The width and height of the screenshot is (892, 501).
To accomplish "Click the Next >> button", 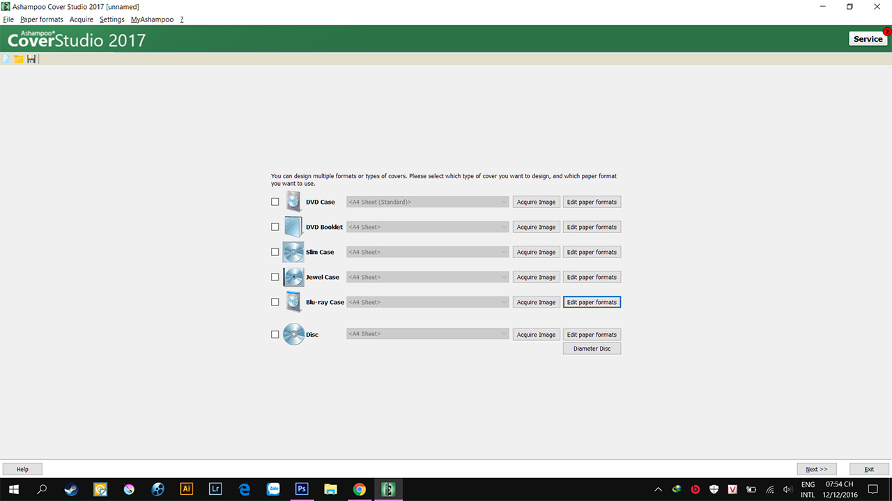I will [817, 469].
